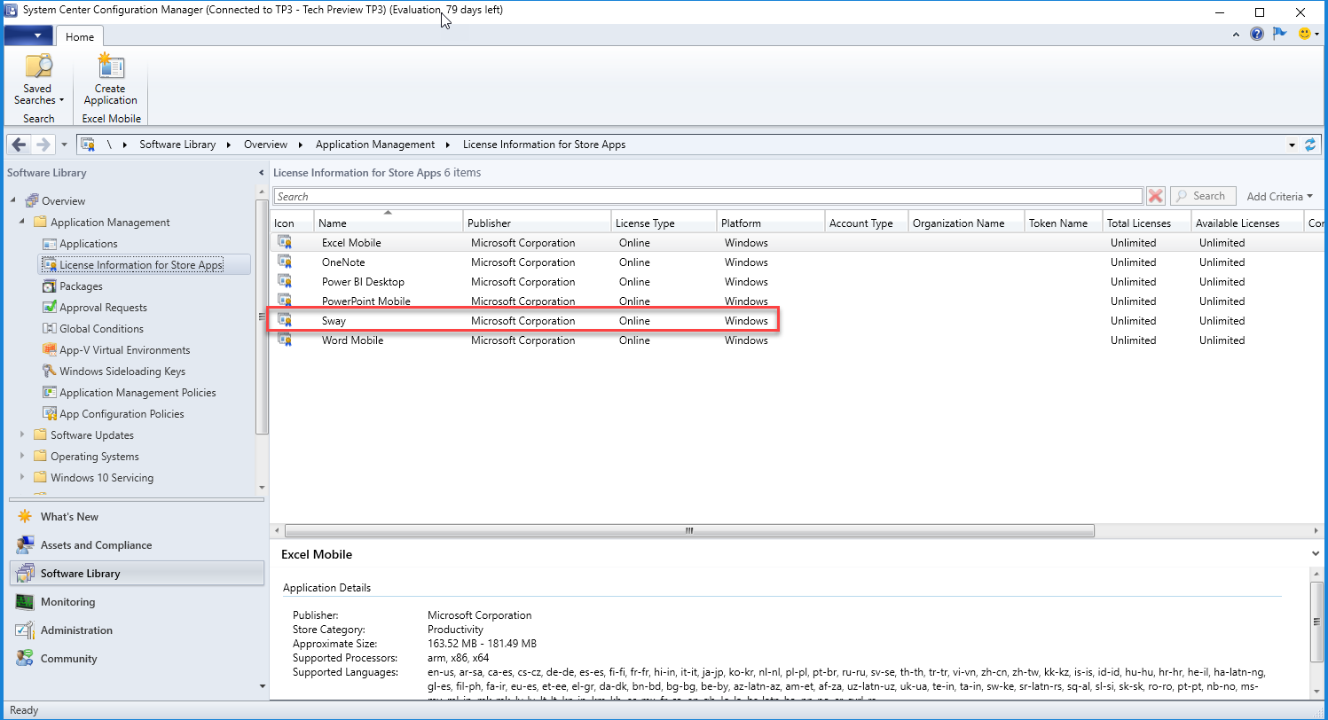Sort by the Platform column header
This screenshot has width=1328, height=720.
coord(771,223)
